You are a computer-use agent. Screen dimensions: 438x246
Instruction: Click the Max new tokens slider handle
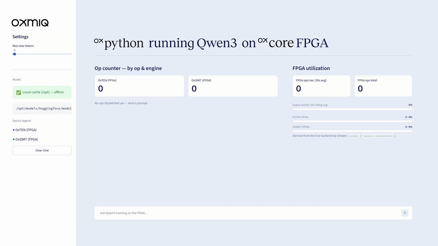pos(14,54)
